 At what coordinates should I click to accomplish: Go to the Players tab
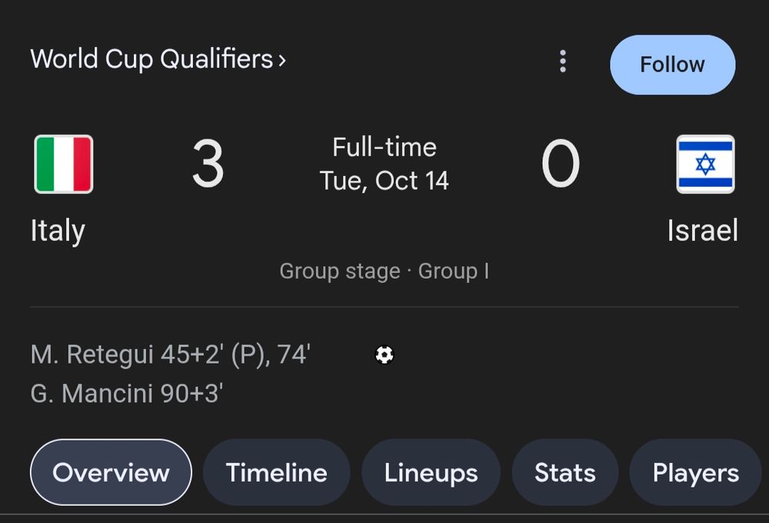[695, 472]
